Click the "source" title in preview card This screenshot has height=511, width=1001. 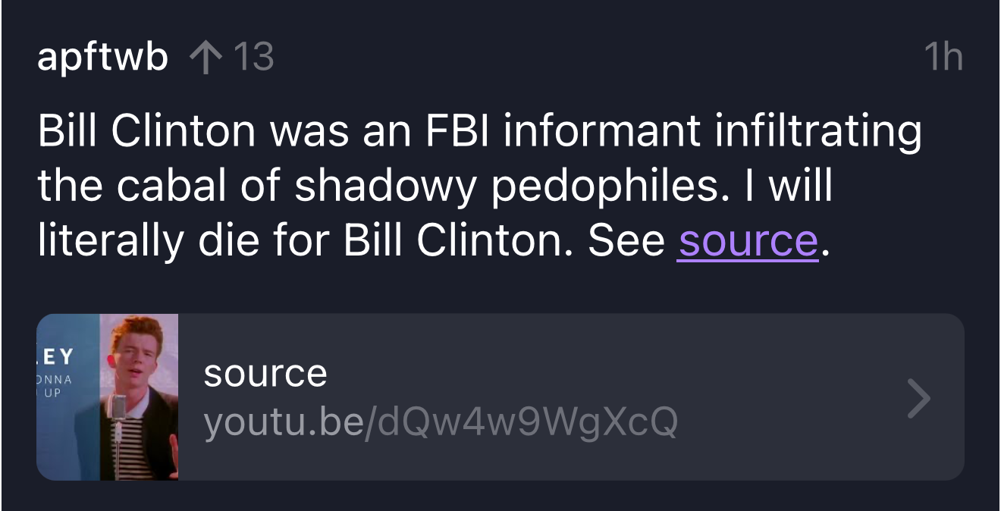coord(265,373)
